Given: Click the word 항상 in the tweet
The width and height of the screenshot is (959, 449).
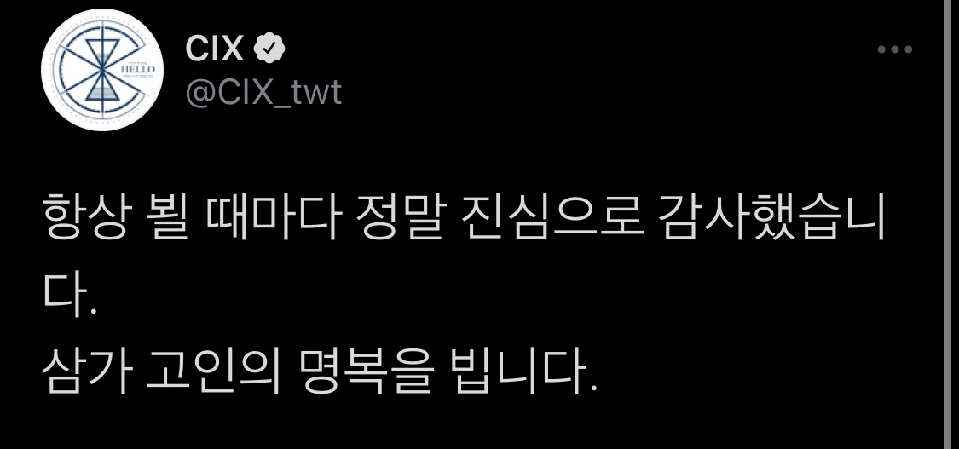Looking at the screenshot, I should tap(85, 216).
